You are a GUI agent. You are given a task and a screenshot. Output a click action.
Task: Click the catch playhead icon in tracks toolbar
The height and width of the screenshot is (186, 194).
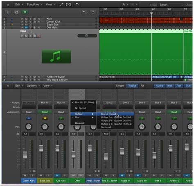(77, 5)
